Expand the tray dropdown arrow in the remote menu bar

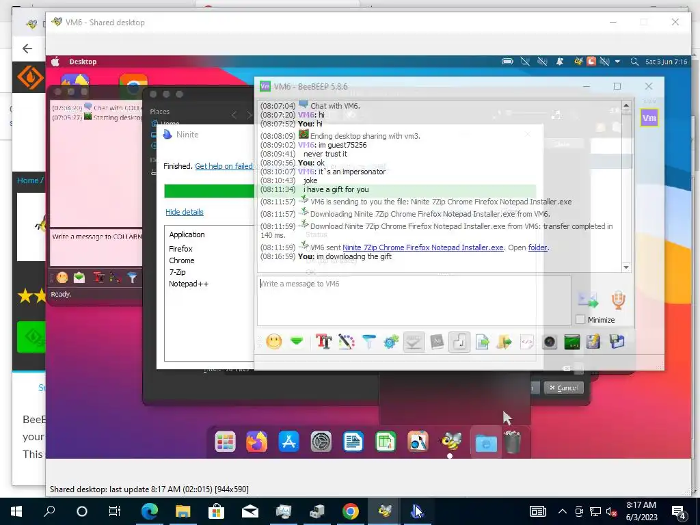point(618,62)
